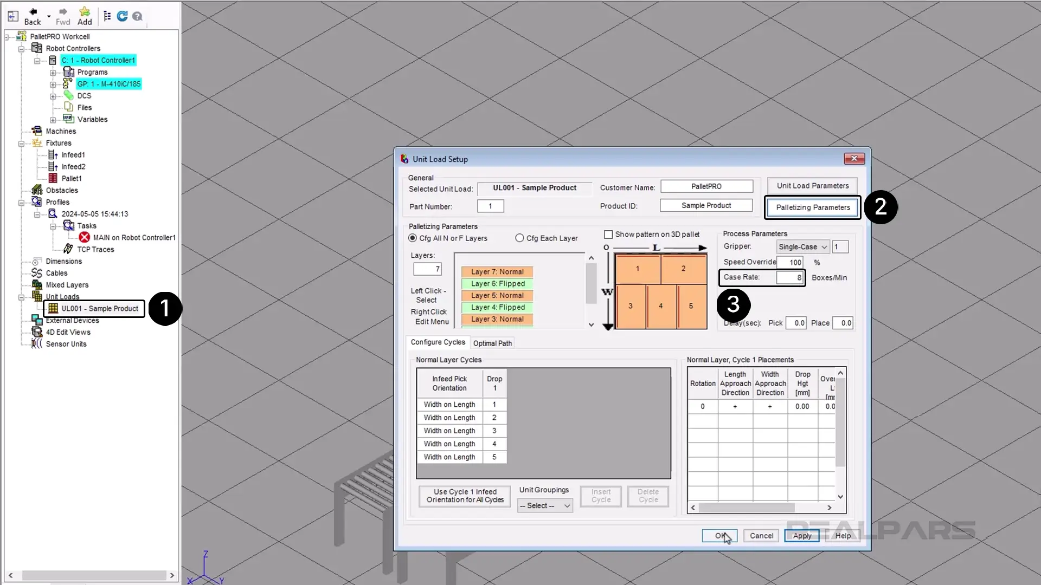The image size is (1041, 585).
Task: Click the help question mark toolbar icon
Action: tap(137, 16)
